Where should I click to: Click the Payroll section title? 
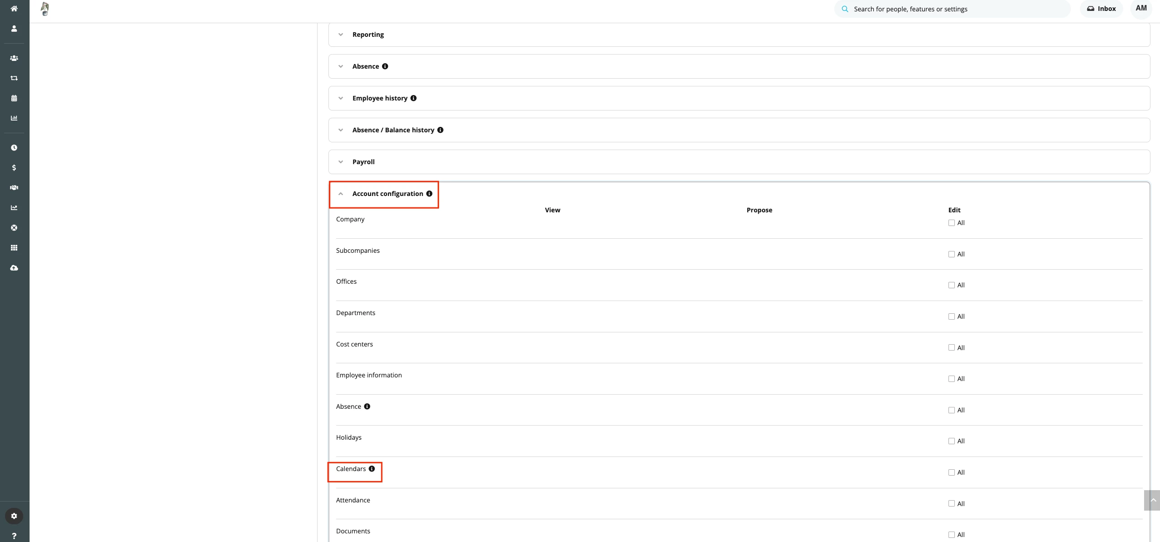363,162
